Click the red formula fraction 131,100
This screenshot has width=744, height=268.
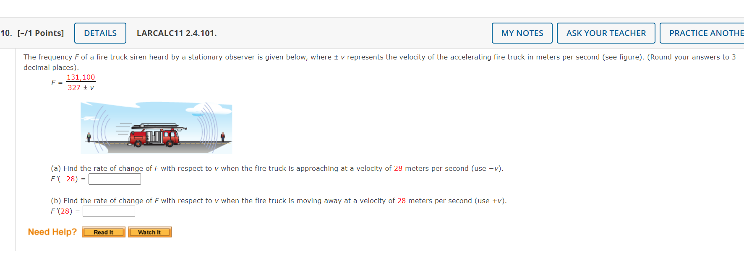pos(81,77)
